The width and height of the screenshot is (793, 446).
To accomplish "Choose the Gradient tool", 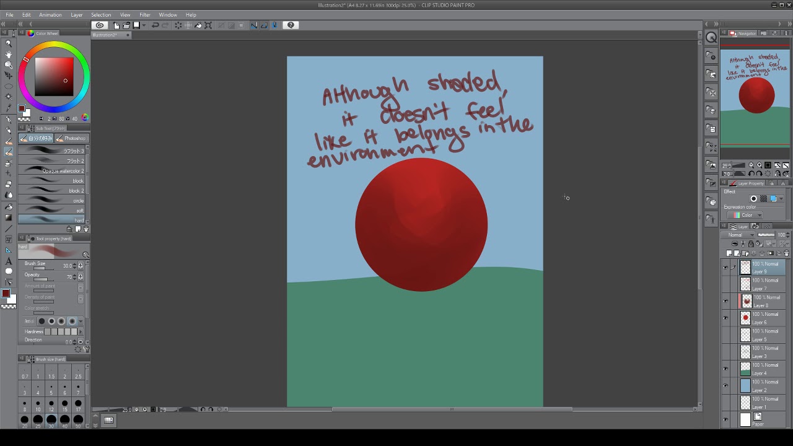I will [x=9, y=217].
